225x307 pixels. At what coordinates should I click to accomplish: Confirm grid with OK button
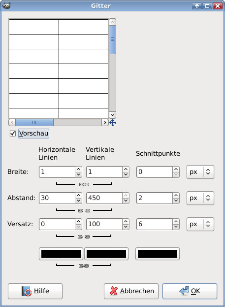[x=190, y=291]
